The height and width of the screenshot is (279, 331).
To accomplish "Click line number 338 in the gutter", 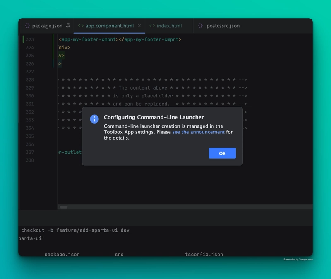I will (30, 160).
